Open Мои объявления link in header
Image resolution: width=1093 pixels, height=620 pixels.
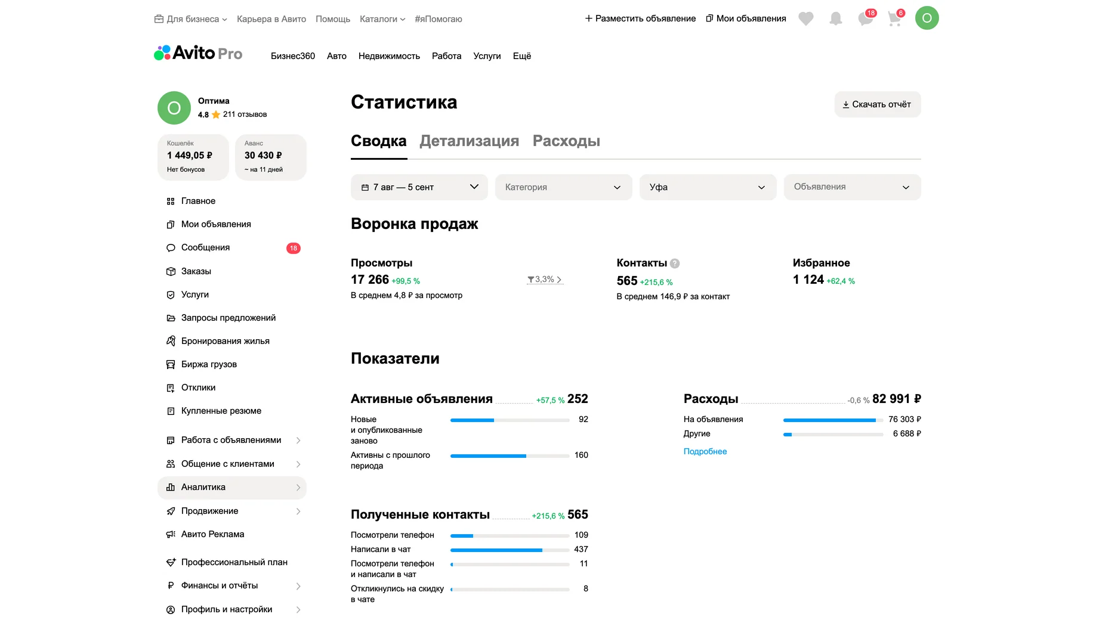point(746,18)
